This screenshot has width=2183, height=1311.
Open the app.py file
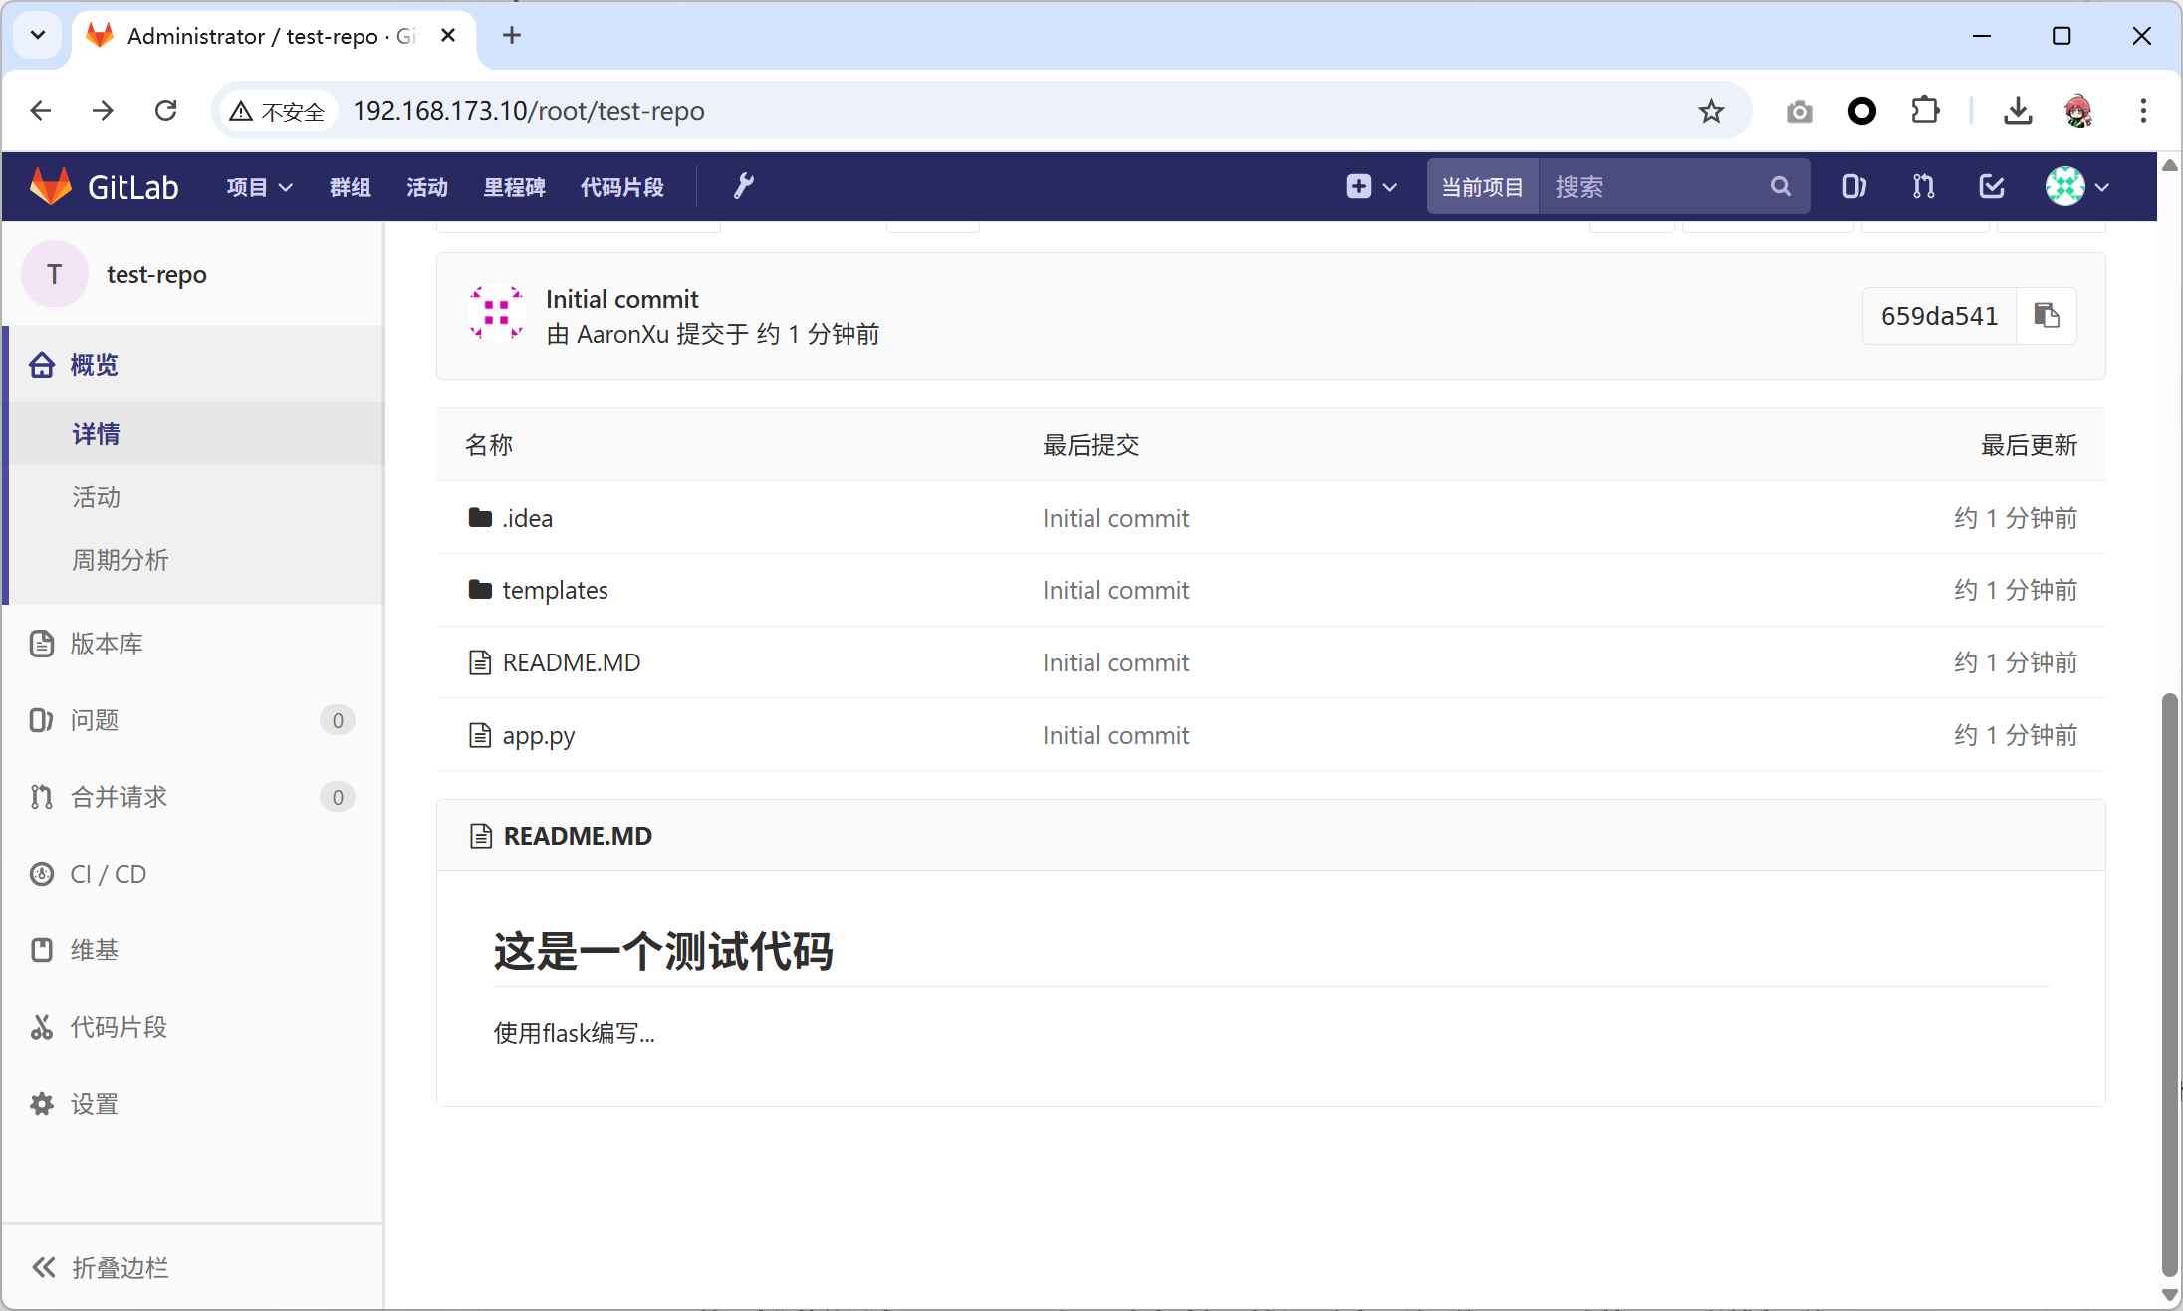538,735
